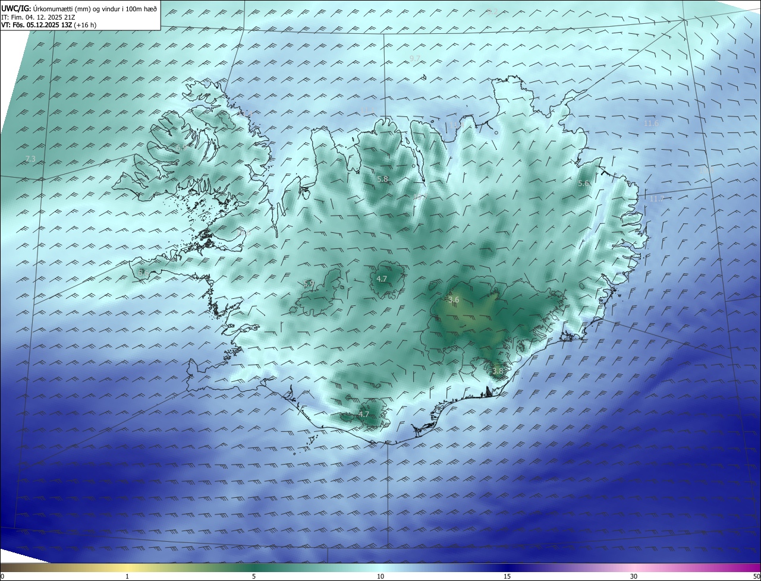Click the 15 tick on the colour scale
Image resolution: width=761 pixels, height=581 pixels.
(507, 576)
